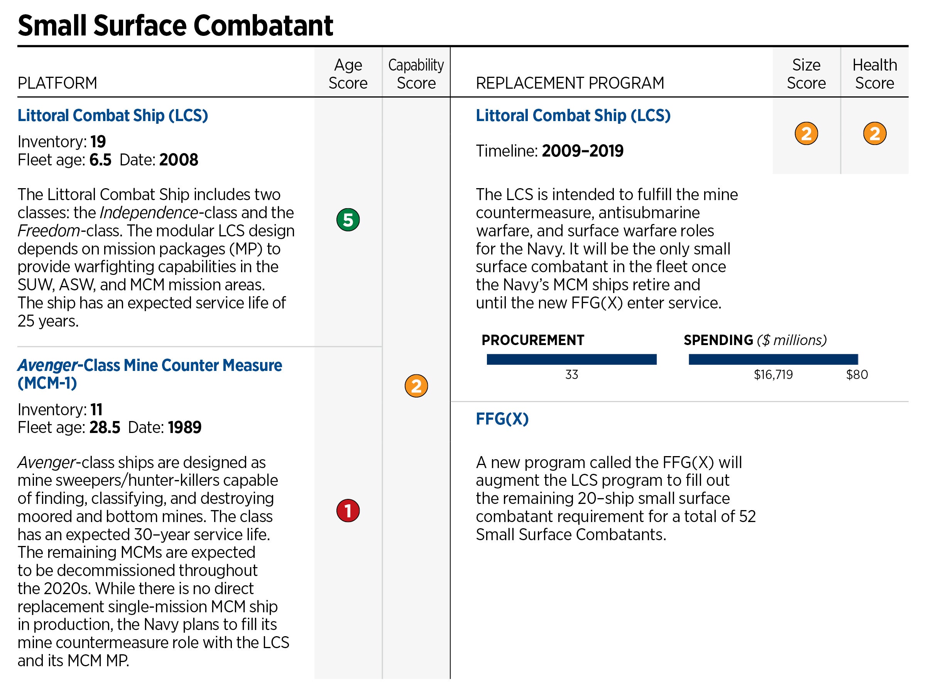Open the LCS heading under Platform column

tap(113, 115)
